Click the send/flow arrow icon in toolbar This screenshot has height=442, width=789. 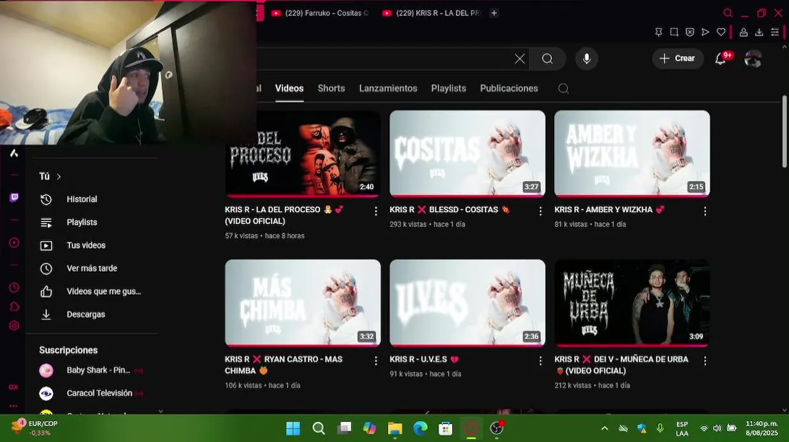(705, 32)
